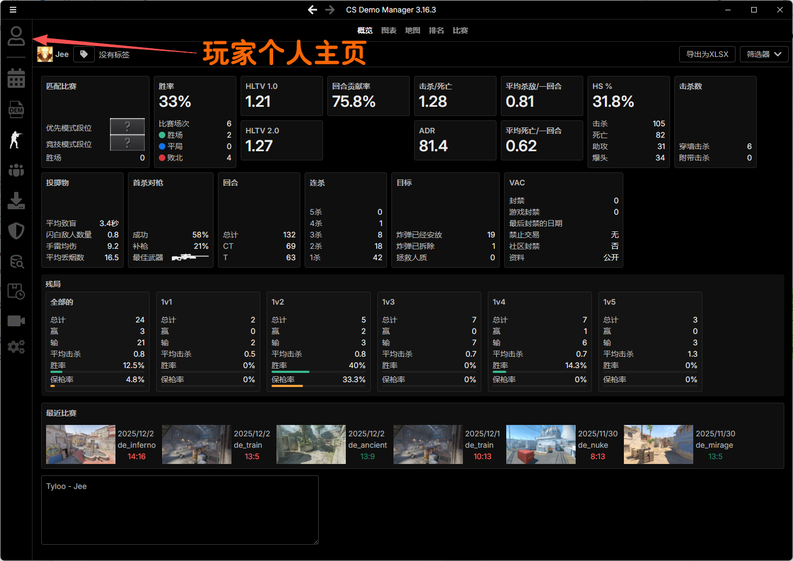The height and width of the screenshot is (561, 793).
Task: Open the de_inferno recent match thumbnail
Action: [x=81, y=444]
